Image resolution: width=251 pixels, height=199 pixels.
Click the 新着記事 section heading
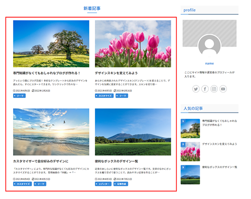[x=92, y=9]
